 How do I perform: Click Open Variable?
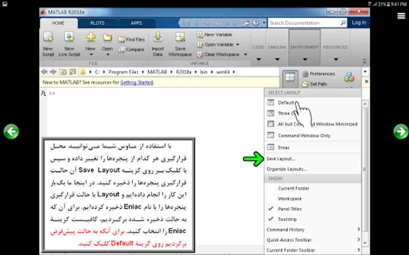(x=215, y=44)
